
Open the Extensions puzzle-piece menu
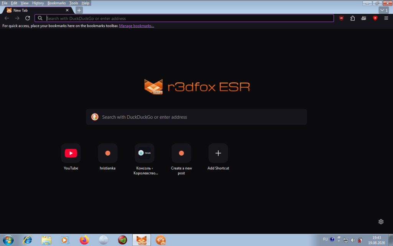(352, 18)
